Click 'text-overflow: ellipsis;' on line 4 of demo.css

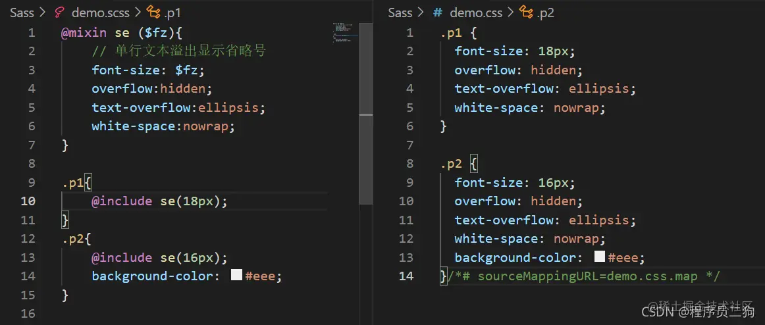[x=546, y=89]
